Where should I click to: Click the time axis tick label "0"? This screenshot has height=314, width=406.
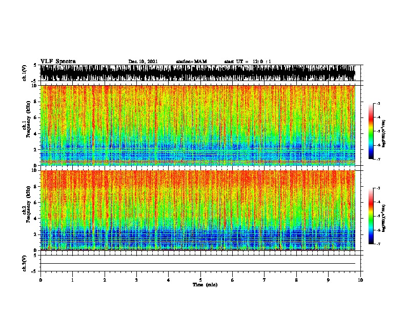coord(40,280)
